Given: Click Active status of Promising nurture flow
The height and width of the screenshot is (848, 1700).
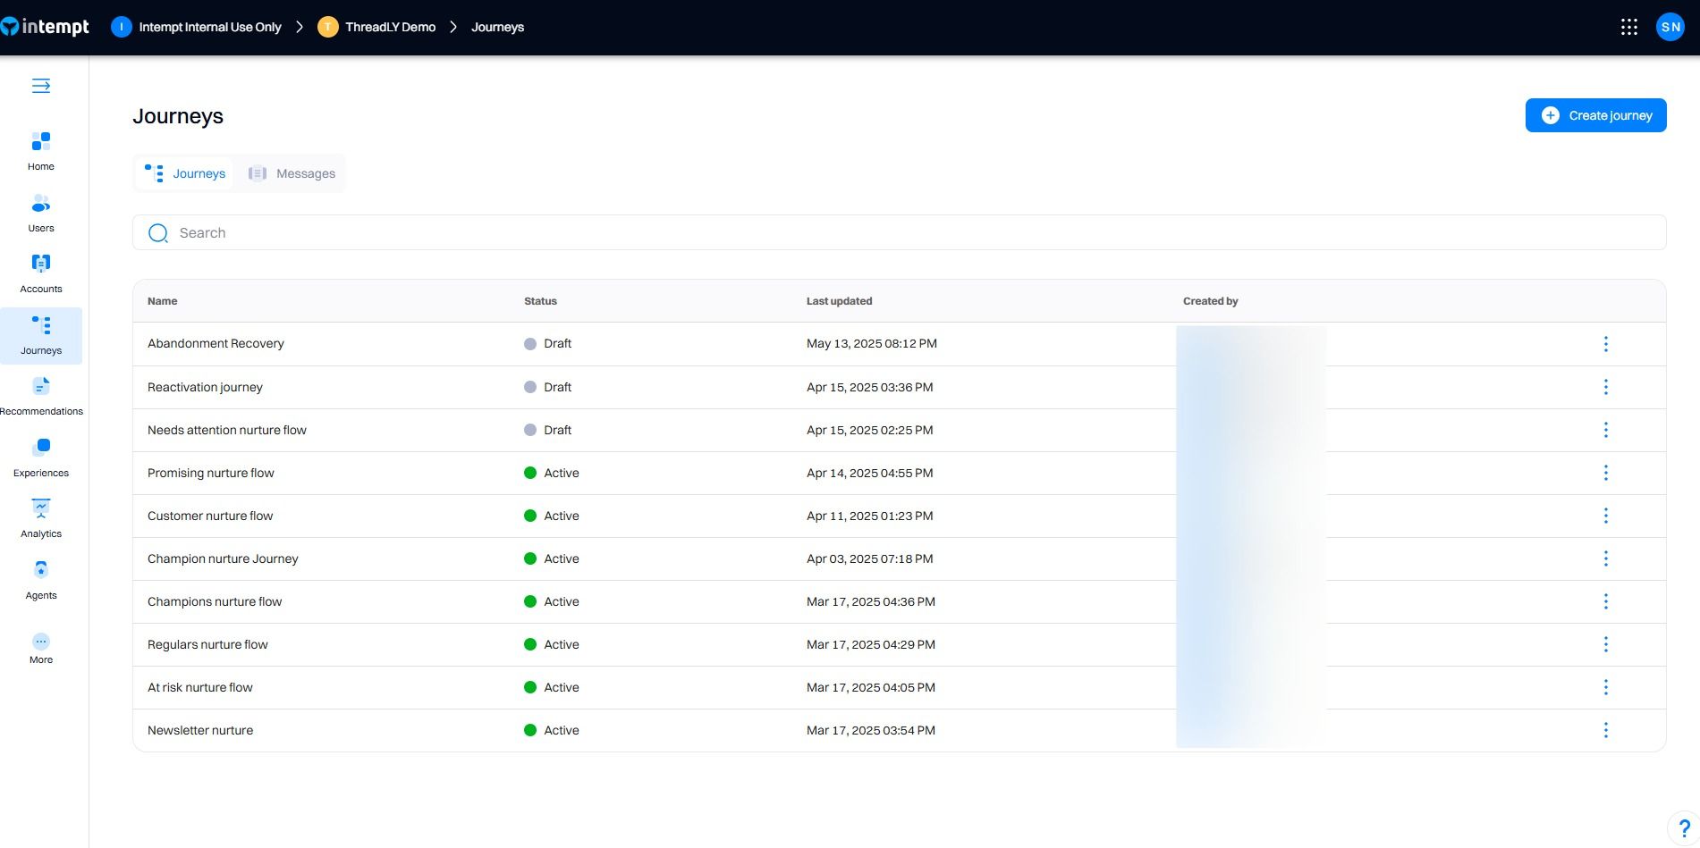Looking at the screenshot, I should pyautogui.click(x=551, y=473).
